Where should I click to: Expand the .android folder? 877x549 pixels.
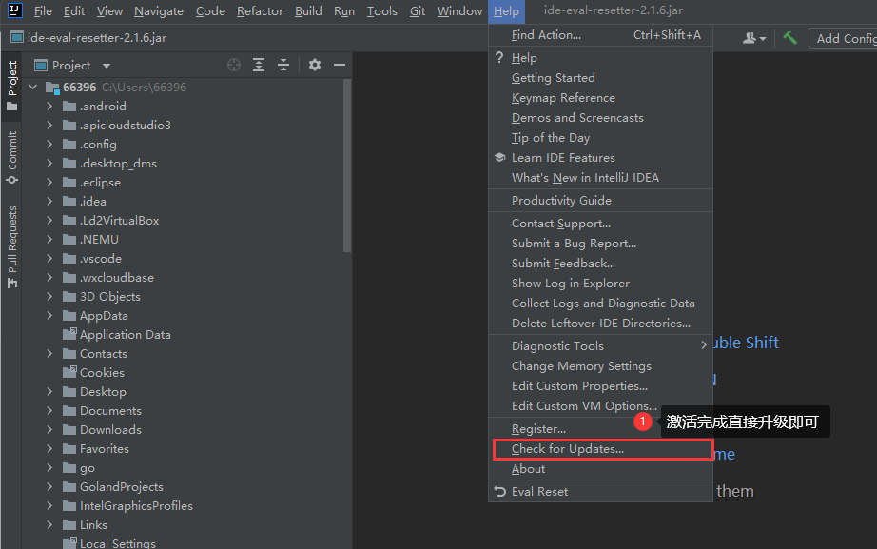pyautogui.click(x=49, y=107)
